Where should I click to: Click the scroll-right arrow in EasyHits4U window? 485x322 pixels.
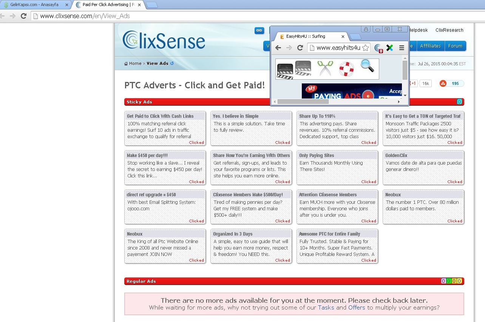pos(399,102)
